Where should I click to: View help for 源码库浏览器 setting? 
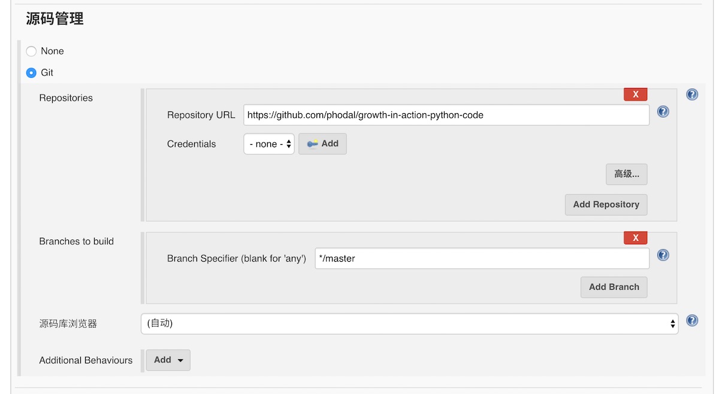692,320
